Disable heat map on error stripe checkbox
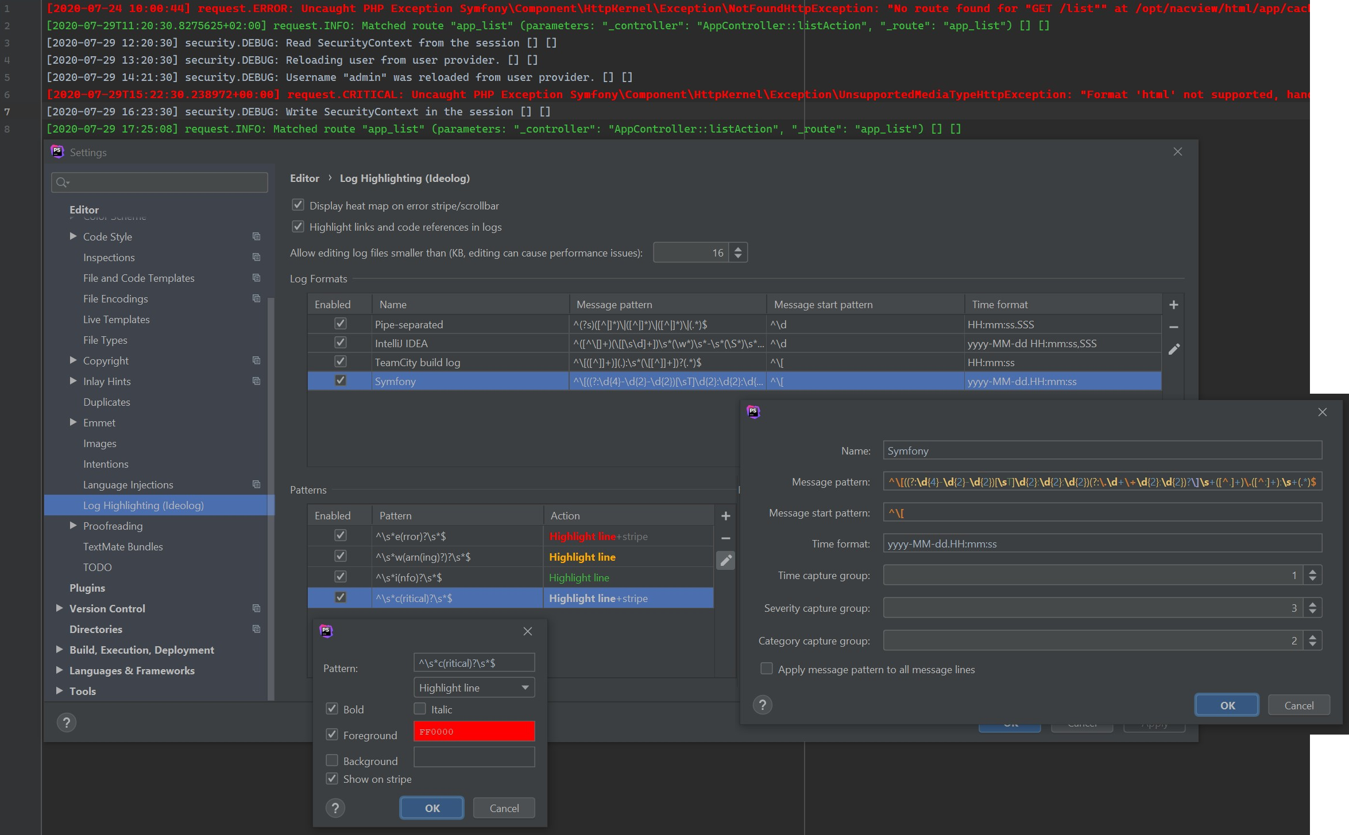The height and width of the screenshot is (835, 1349). tap(297, 205)
